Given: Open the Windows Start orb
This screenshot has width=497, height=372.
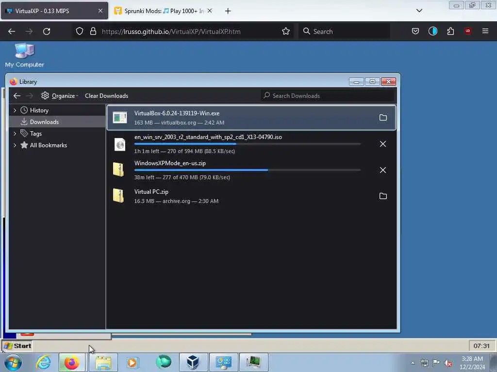Looking at the screenshot, I should coord(13,362).
